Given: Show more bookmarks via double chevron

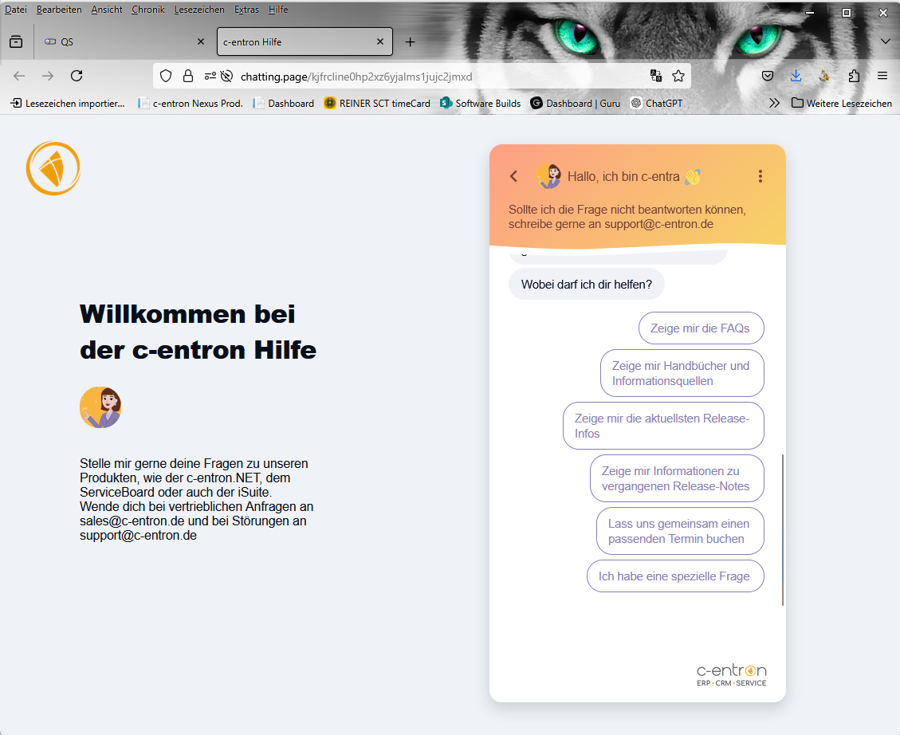Looking at the screenshot, I should pos(774,103).
